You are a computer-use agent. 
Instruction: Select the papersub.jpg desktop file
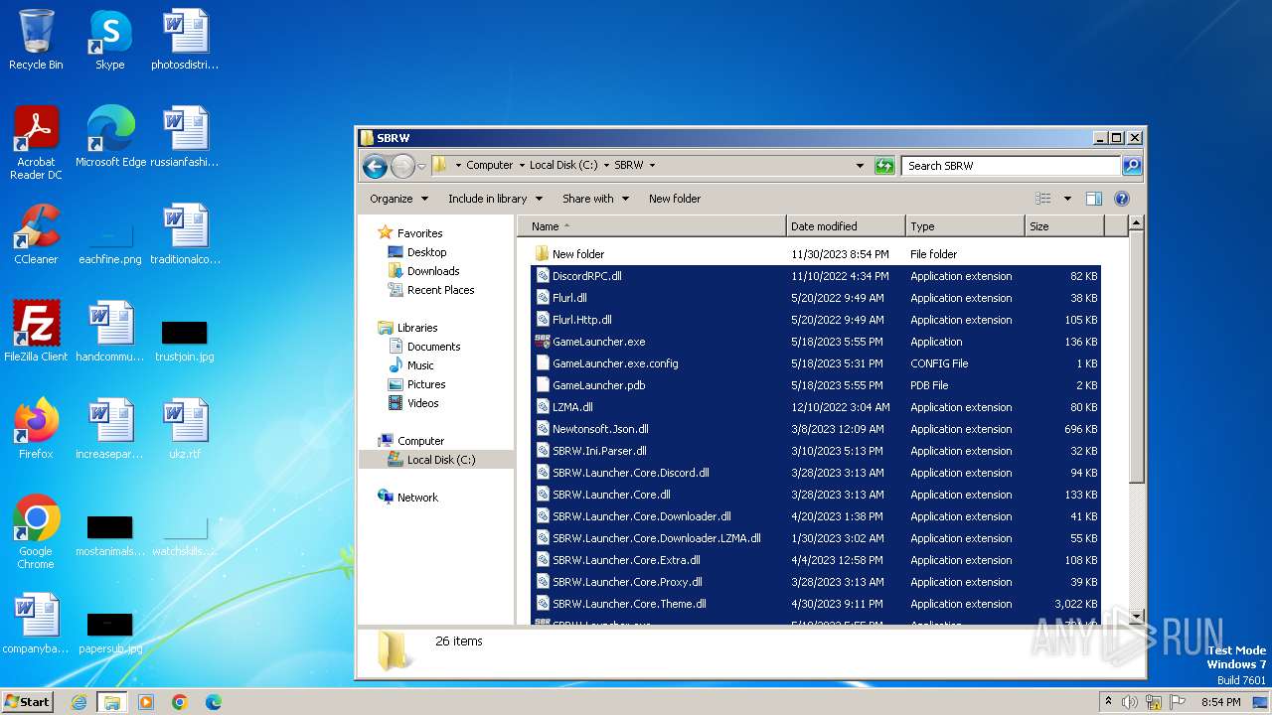pos(110,634)
